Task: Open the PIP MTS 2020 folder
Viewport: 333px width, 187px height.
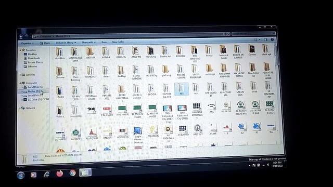Action: [x=106, y=93]
